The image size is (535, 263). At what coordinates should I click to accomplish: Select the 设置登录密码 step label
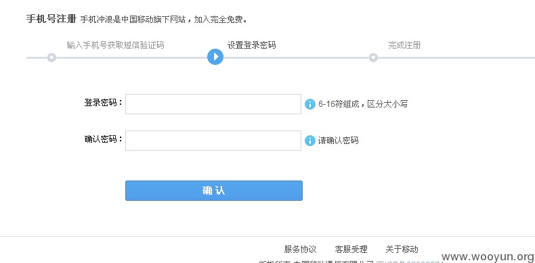click(252, 45)
